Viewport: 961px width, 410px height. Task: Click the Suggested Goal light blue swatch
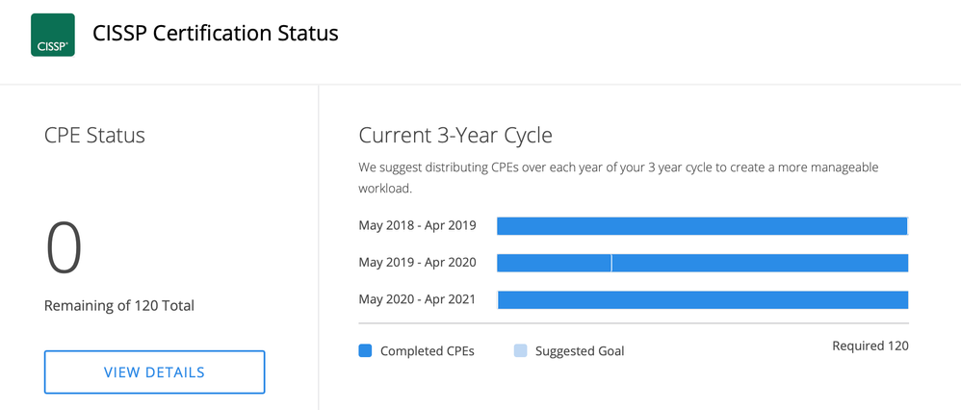point(520,351)
